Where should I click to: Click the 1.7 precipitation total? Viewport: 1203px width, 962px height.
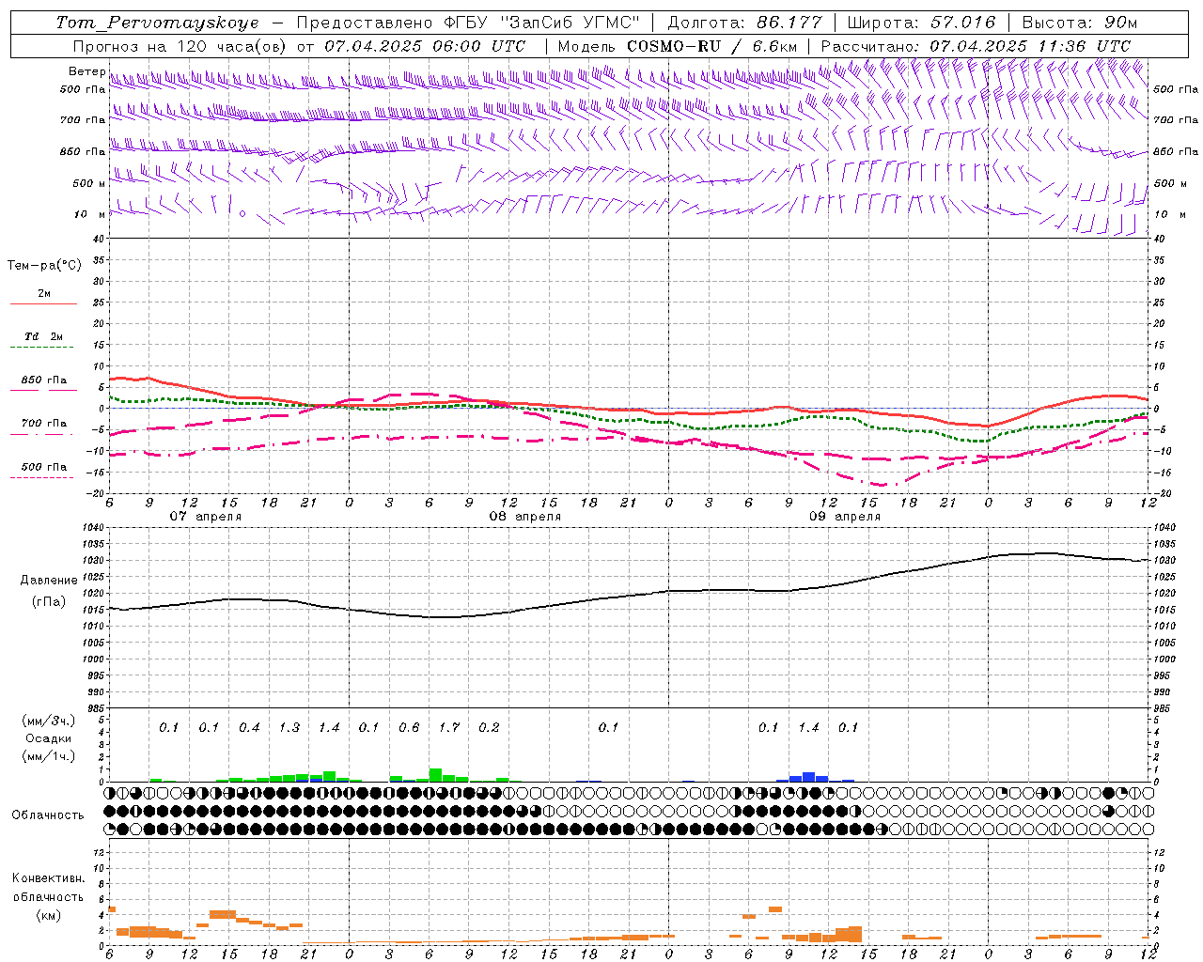(449, 728)
